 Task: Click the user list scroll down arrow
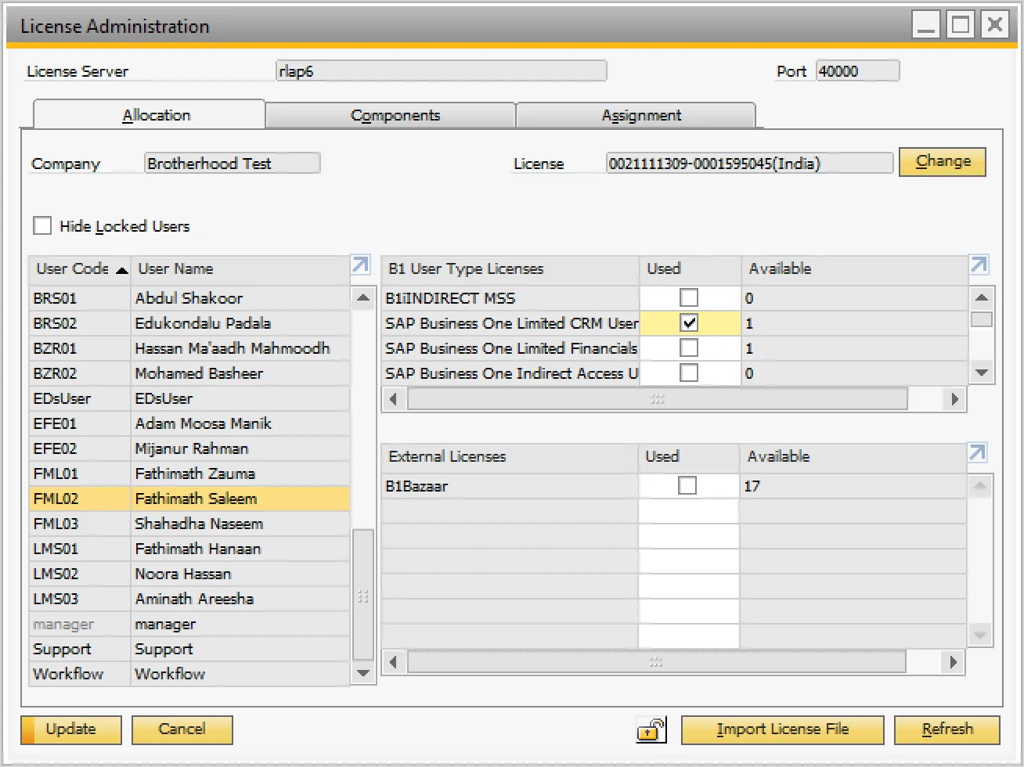[x=362, y=673]
